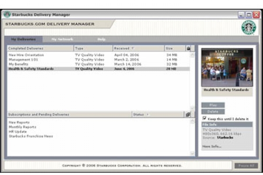Screen dimensions: 263x175
Task: Click the Type column header
Action: 93,49
